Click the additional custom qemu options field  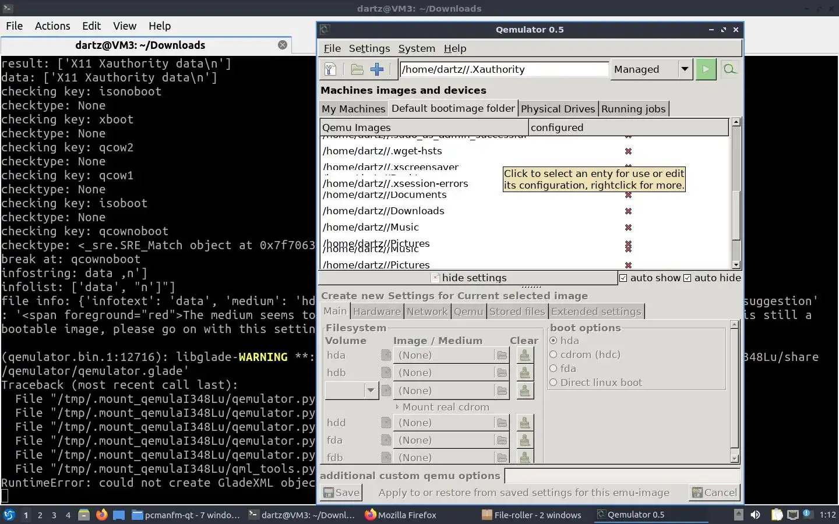point(622,476)
